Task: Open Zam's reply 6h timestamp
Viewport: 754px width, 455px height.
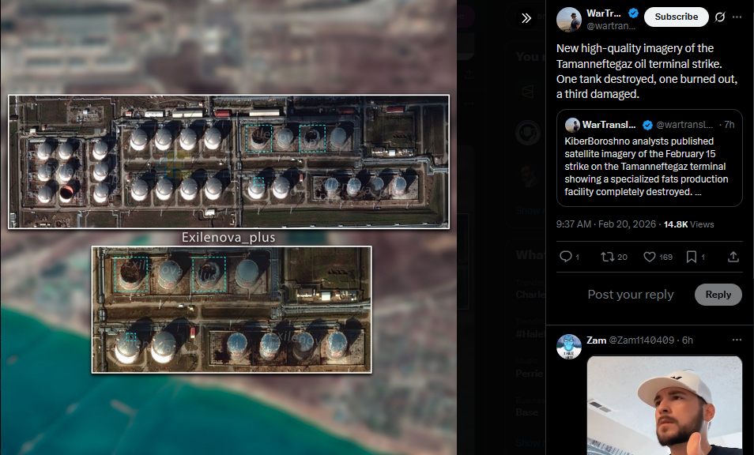Action: (x=688, y=340)
